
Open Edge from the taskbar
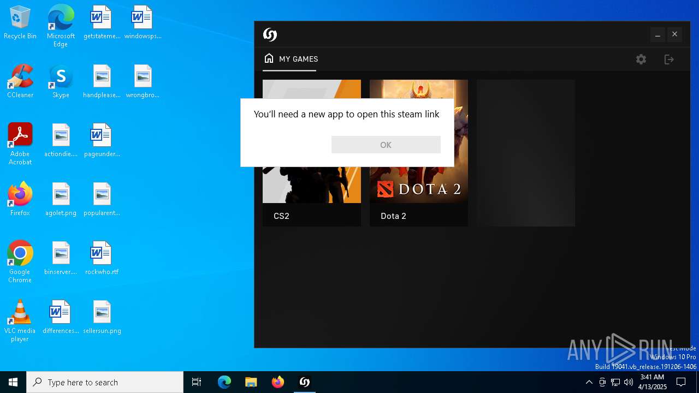pos(224,382)
